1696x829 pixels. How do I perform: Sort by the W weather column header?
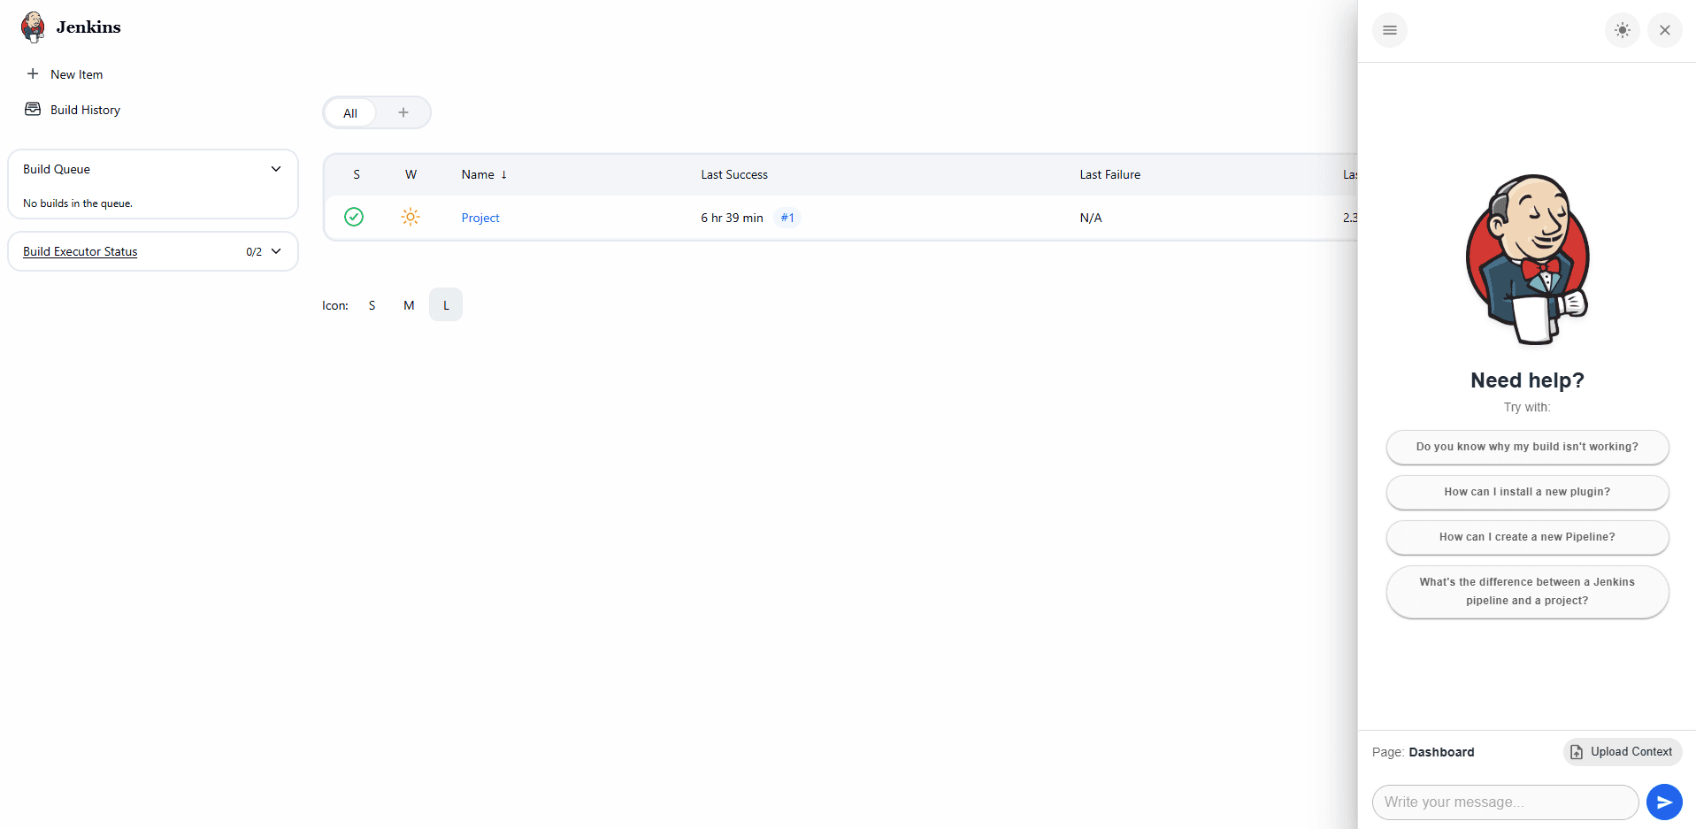(x=411, y=174)
